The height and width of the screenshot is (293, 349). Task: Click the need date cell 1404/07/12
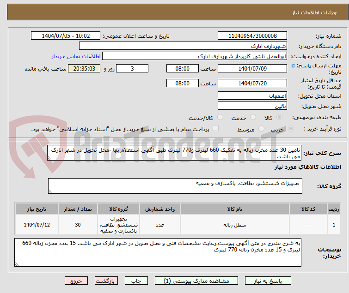coord(37,225)
